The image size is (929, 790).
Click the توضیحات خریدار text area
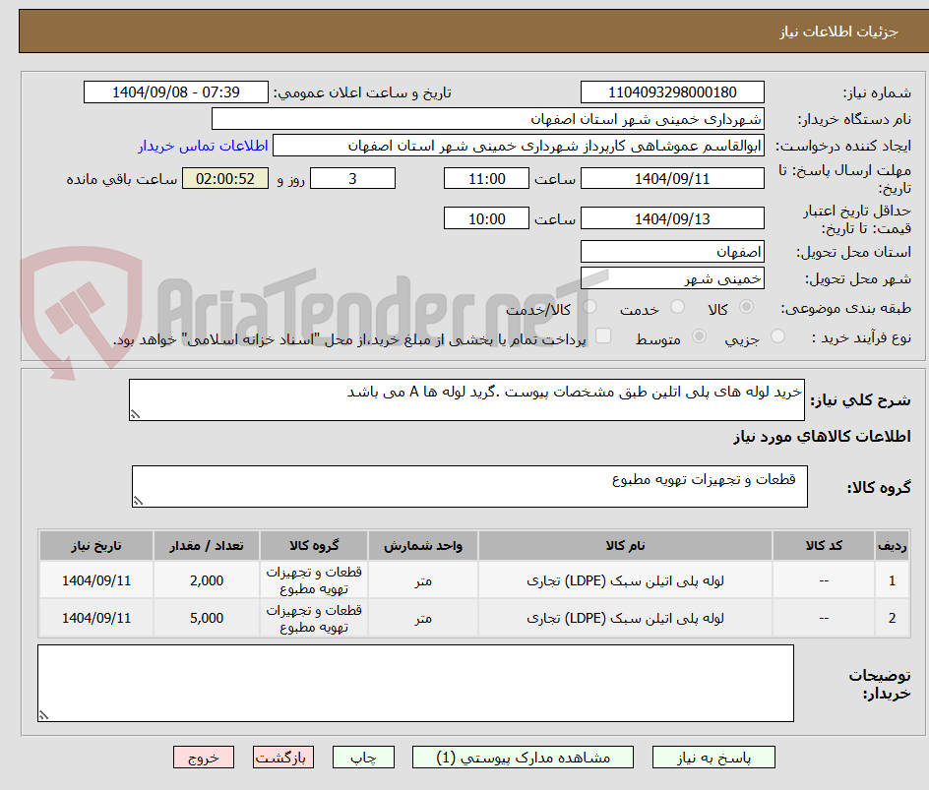415,683
